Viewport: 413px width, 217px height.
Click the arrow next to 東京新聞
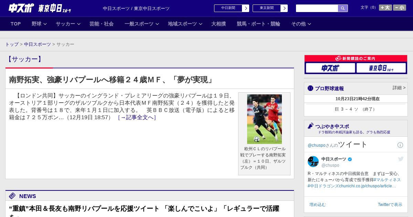pos(284,8)
